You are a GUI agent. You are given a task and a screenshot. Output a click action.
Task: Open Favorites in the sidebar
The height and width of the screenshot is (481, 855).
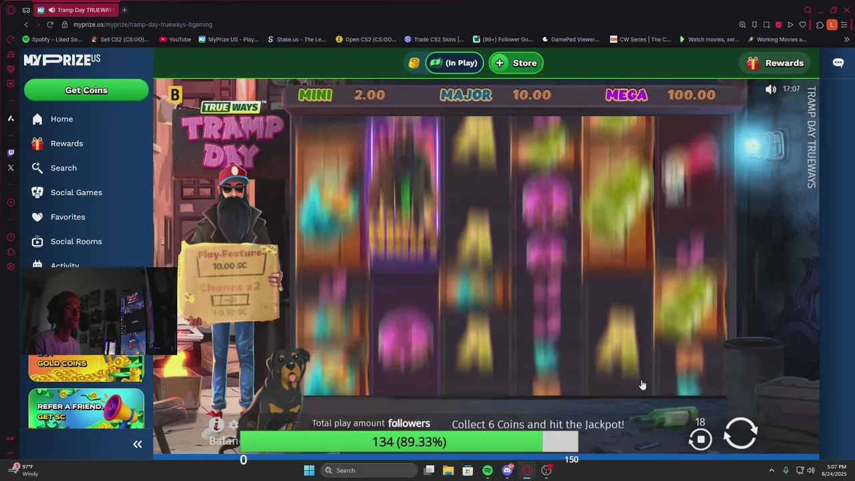[67, 217]
